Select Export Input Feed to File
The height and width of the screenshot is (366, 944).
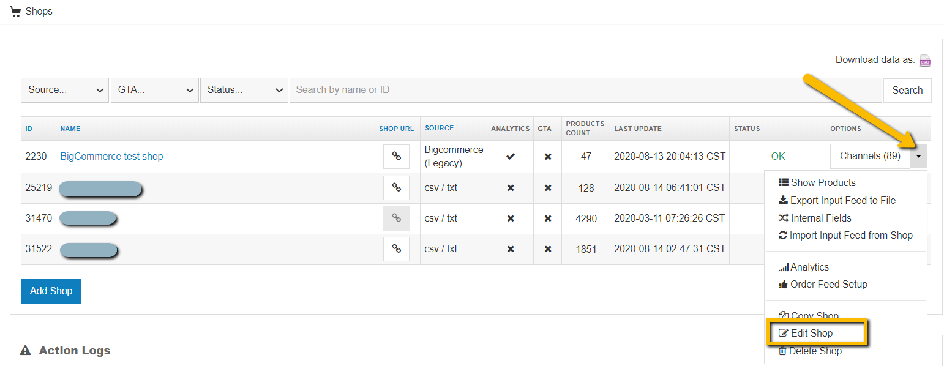coord(837,200)
